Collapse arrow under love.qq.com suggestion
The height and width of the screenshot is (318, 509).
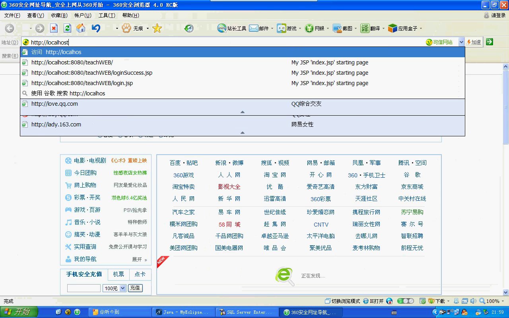tap(243, 112)
